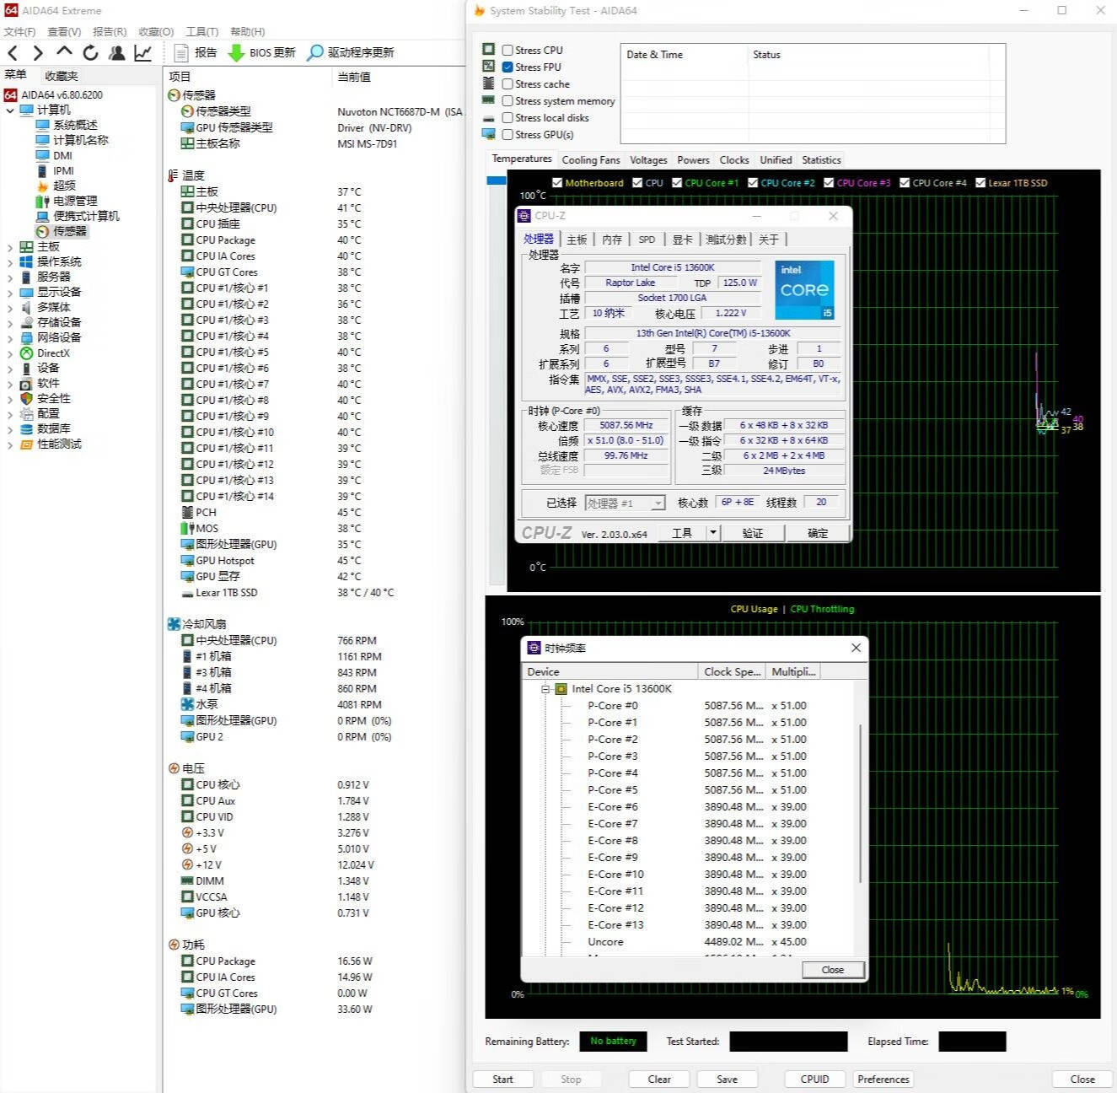Image resolution: width=1117 pixels, height=1093 pixels.
Task: Toggle CPU Core #1 graph checkbox
Action: coord(677,183)
